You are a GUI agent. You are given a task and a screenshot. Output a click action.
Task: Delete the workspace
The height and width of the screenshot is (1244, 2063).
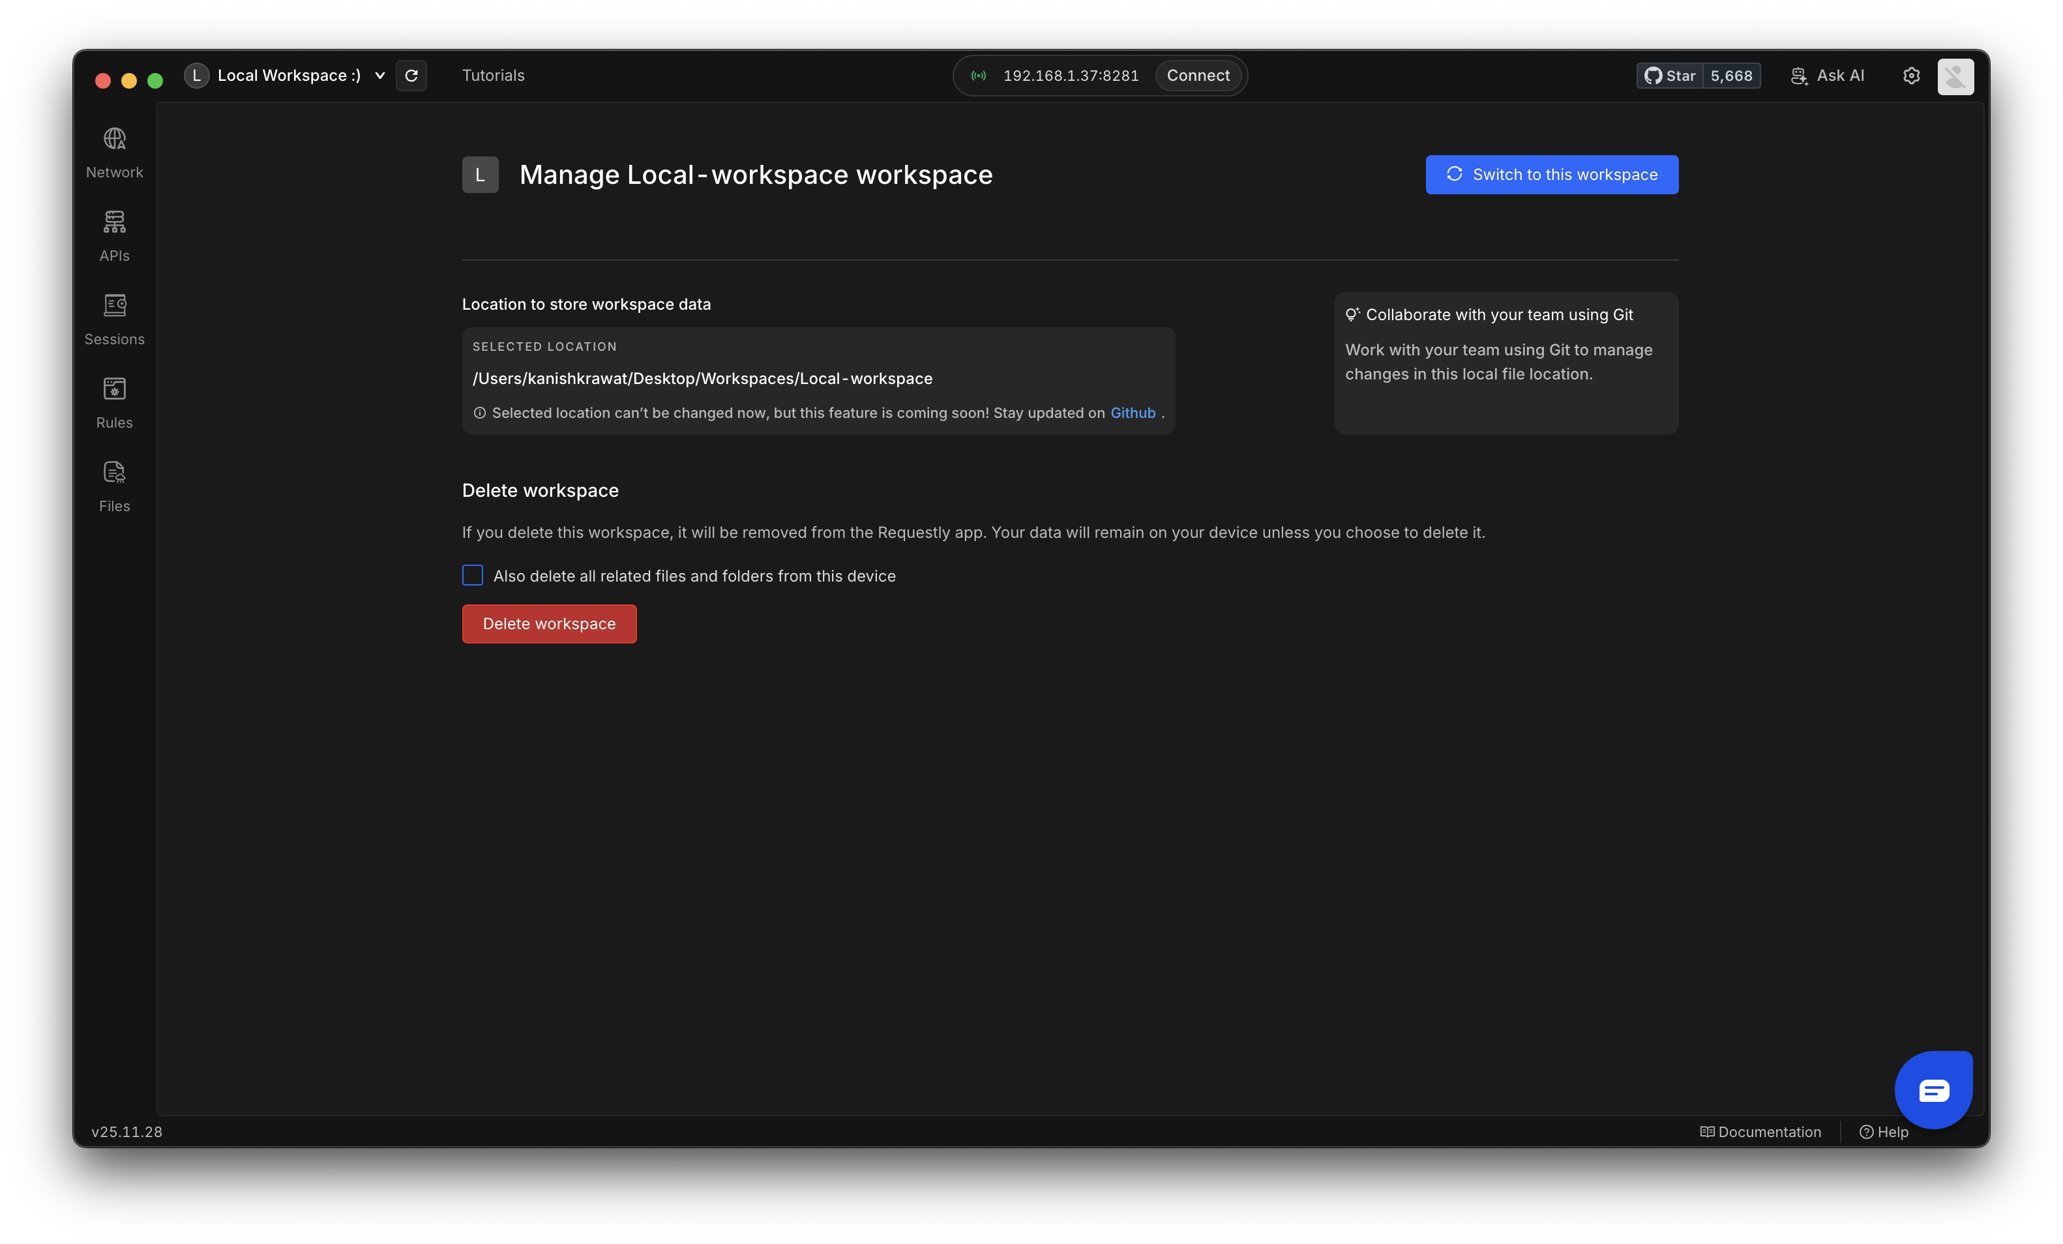click(x=548, y=624)
